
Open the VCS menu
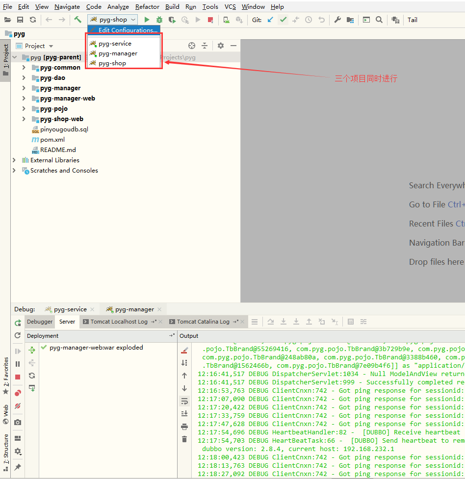(x=230, y=7)
